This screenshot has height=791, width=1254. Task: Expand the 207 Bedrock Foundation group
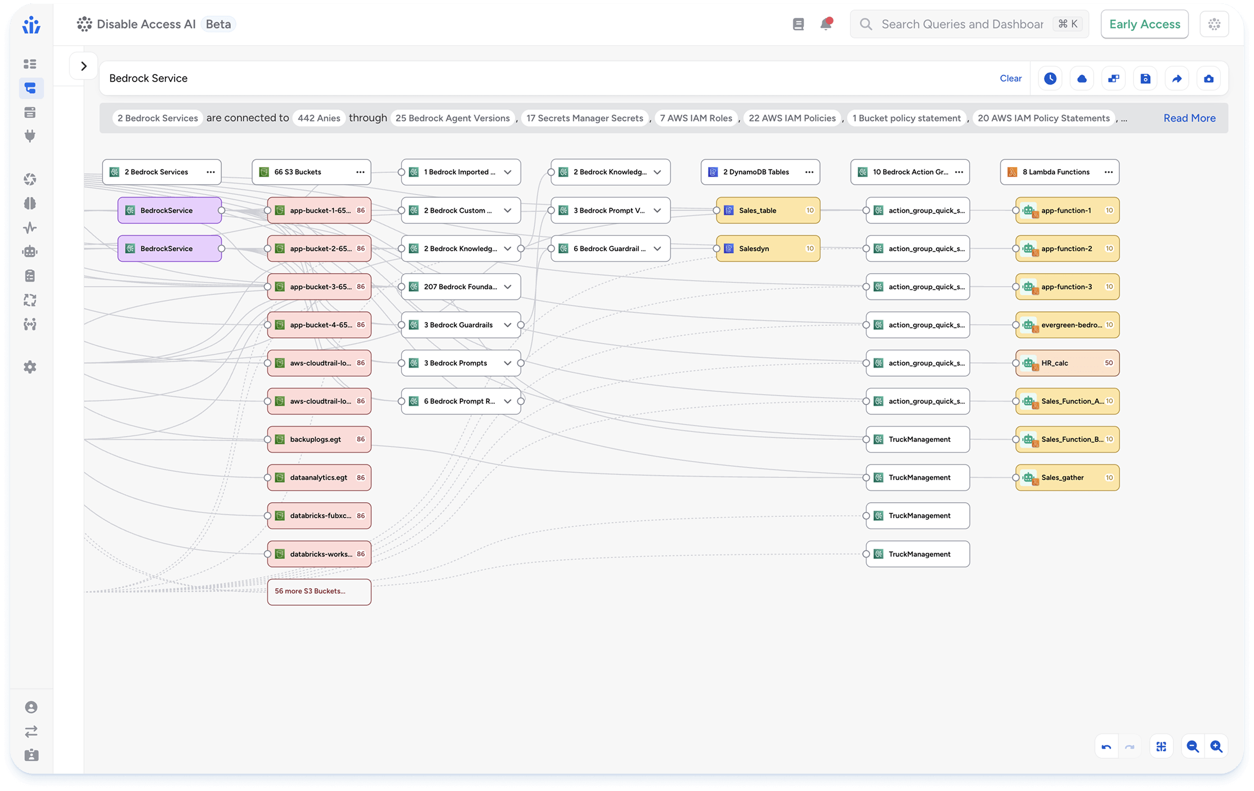[508, 287]
